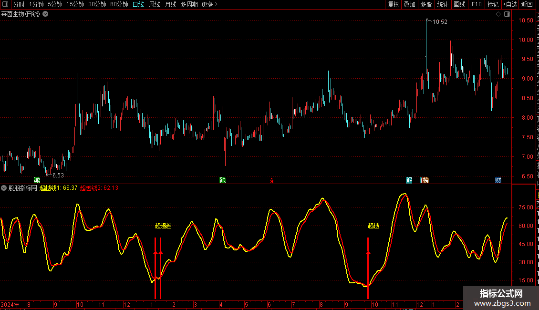Click the blue 财 event marker
The height and width of the screenshot is (310, 539).
(x=498, y=180)
